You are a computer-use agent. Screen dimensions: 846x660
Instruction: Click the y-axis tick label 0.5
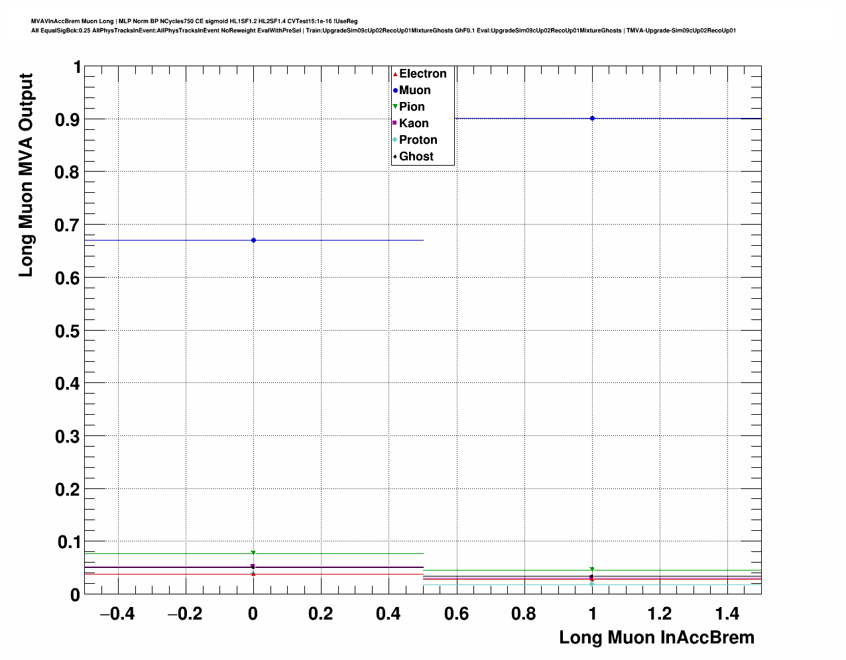(x=68, y=331)
